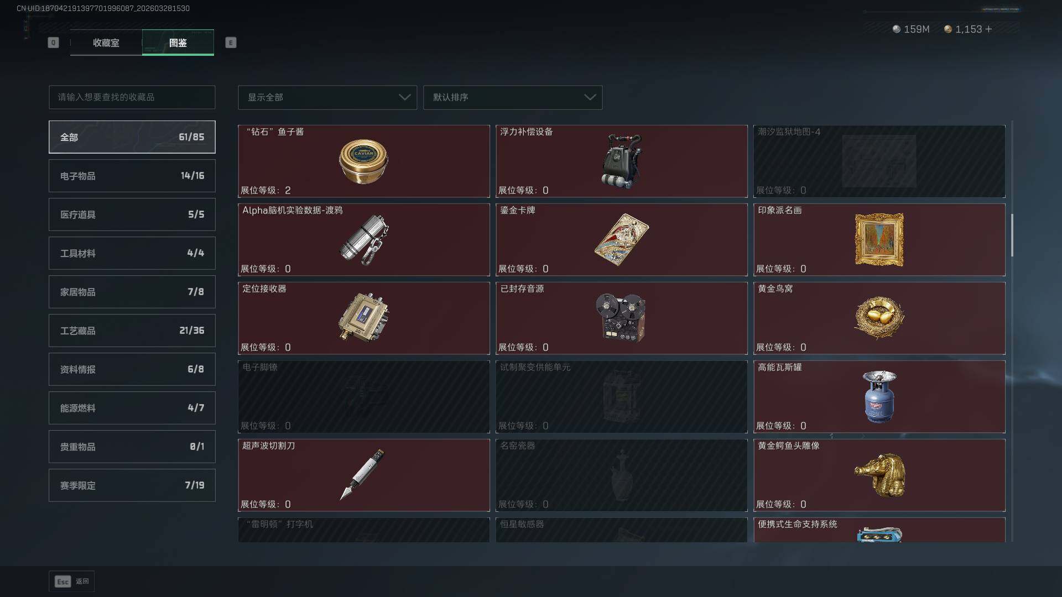Image resolution: width=1062 pixels, height=597 pixels.
Task: Open the 显示全部 filter dropdown
Action: (327, 97)
